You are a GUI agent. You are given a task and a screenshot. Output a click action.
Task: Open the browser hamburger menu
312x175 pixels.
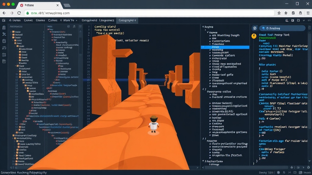click(308, 13)
